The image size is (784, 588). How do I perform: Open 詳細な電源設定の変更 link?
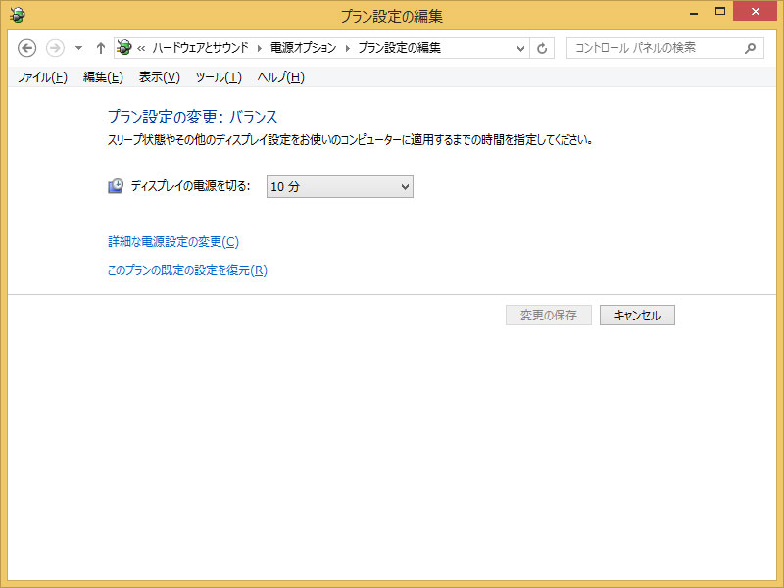pyautogui.click(x=172, y=241)
